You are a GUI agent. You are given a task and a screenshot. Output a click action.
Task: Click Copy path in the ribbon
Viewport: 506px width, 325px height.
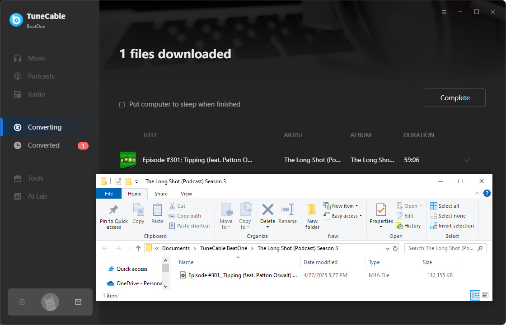click(x=185, y=216)
